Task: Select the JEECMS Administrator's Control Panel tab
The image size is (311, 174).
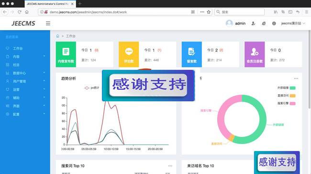Action: 50,4
